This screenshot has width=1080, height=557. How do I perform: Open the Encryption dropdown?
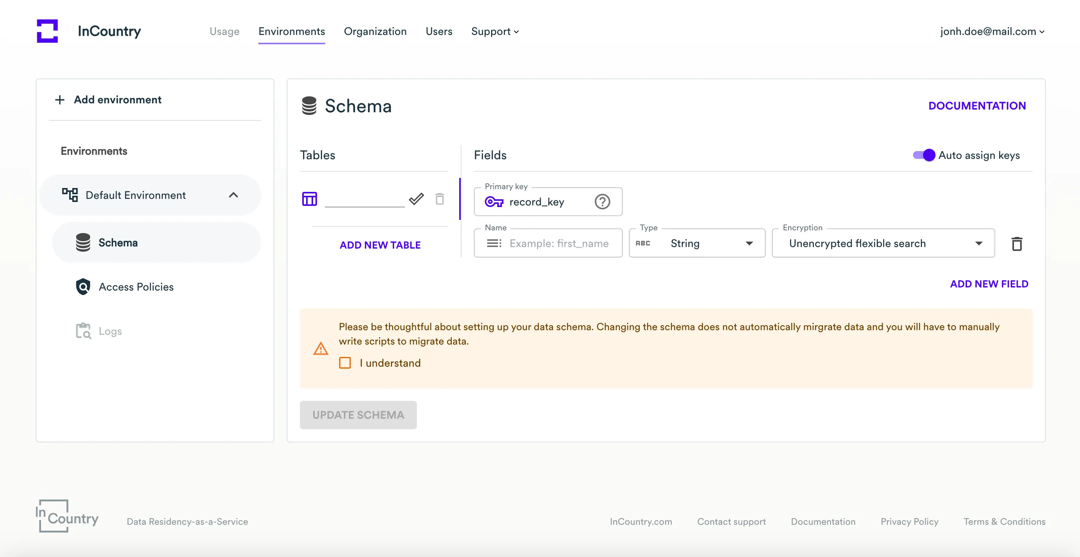coord(883,243)
